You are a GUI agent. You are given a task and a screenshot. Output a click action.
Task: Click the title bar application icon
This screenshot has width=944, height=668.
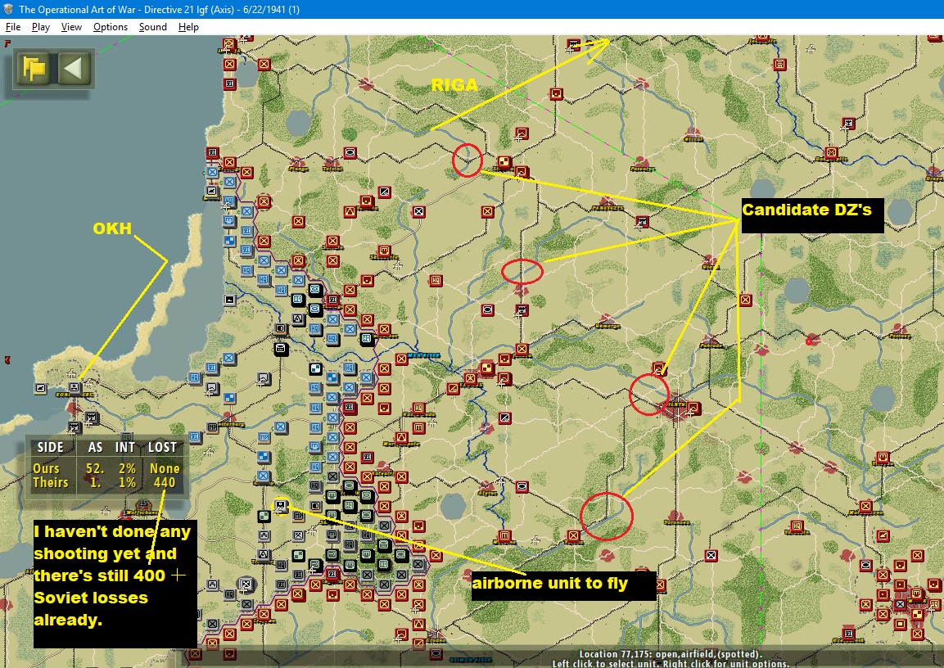(8, 9)
